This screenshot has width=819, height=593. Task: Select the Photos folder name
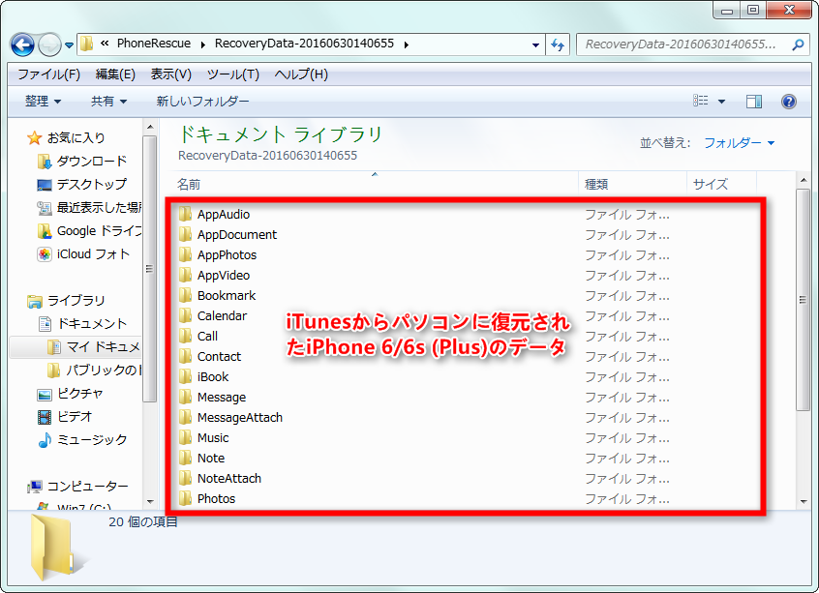point(216,499)
